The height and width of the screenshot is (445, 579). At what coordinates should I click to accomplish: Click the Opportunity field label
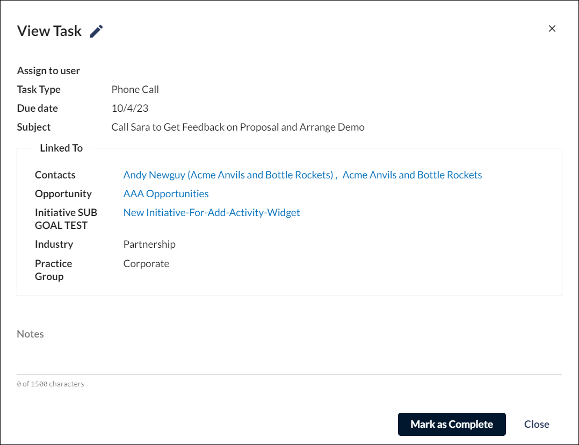pos(63,193)
